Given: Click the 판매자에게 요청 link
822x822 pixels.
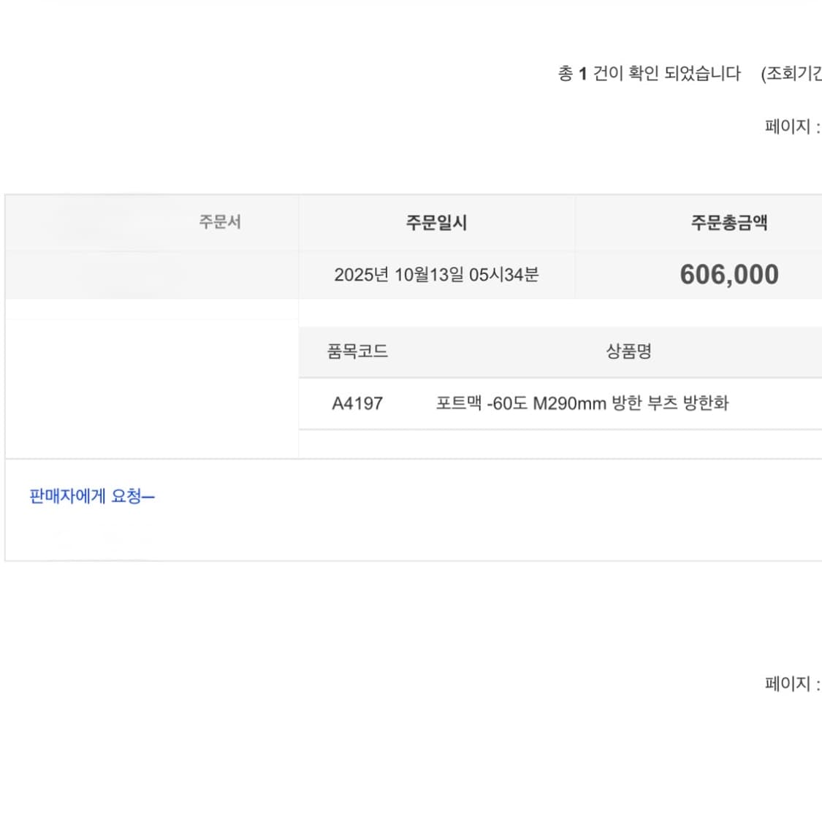Looking at the screenshot, I should pos(85,497).
